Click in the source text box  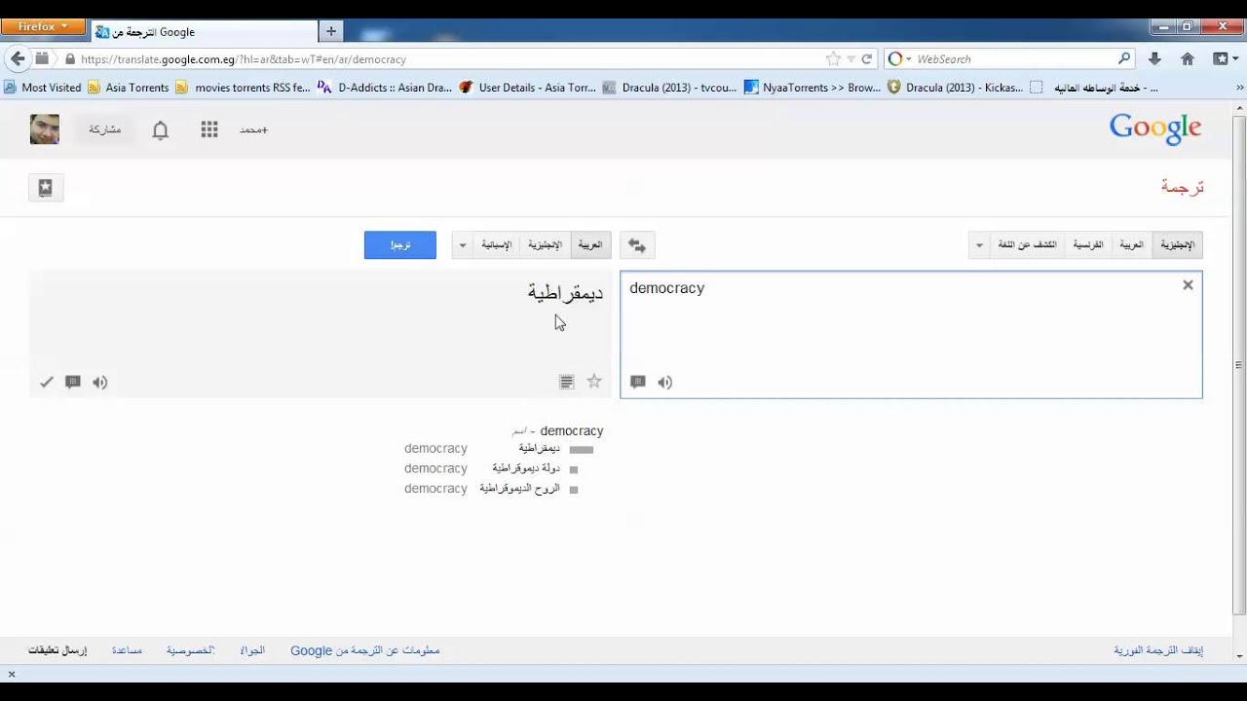[x=911, y=335]
